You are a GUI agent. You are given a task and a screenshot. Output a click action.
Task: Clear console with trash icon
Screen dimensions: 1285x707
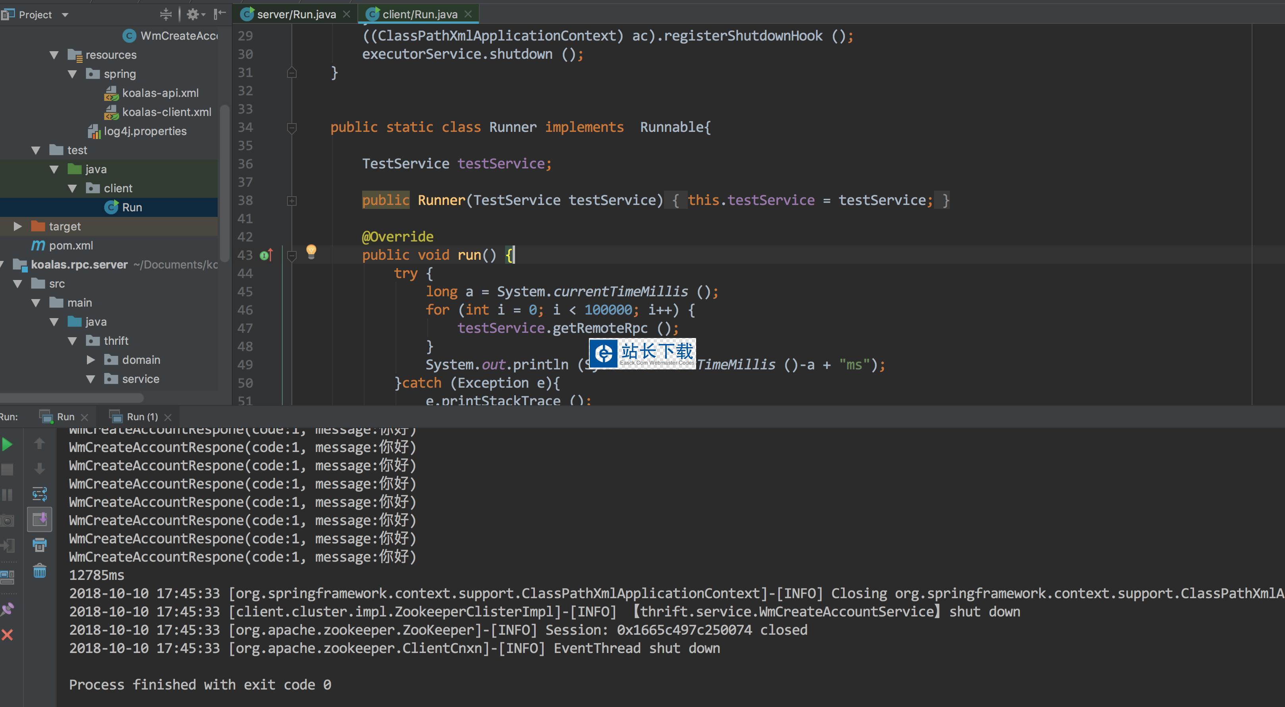click(x=39, y=570)
